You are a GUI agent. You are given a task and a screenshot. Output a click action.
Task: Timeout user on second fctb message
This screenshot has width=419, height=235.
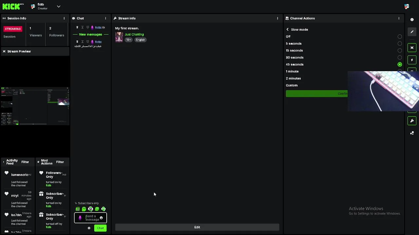click(82, 42)
